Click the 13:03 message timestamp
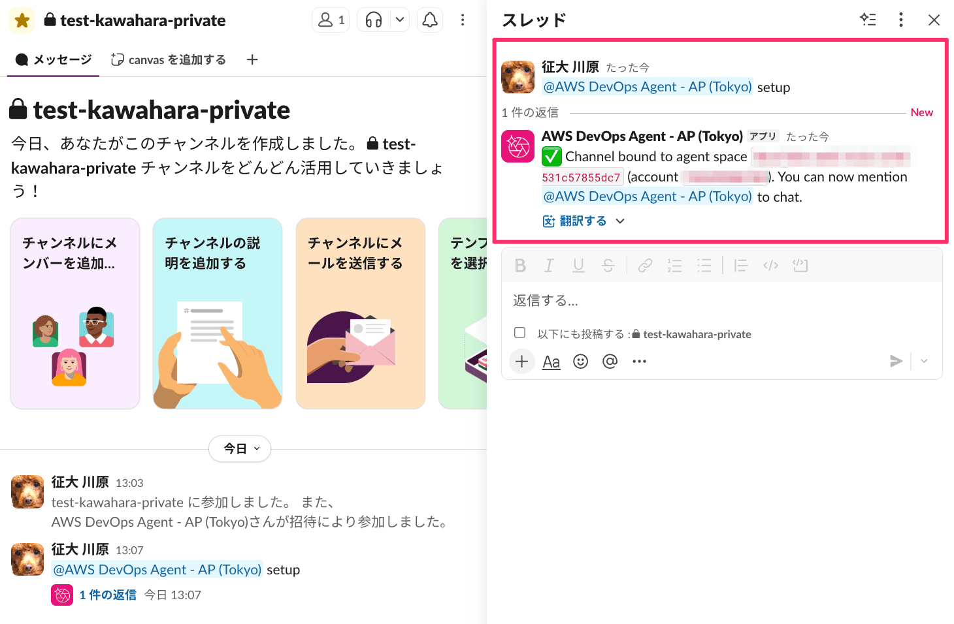Viewport: 954px width, 624px height. 129,483
